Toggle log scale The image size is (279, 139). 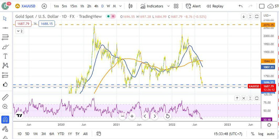261,134
